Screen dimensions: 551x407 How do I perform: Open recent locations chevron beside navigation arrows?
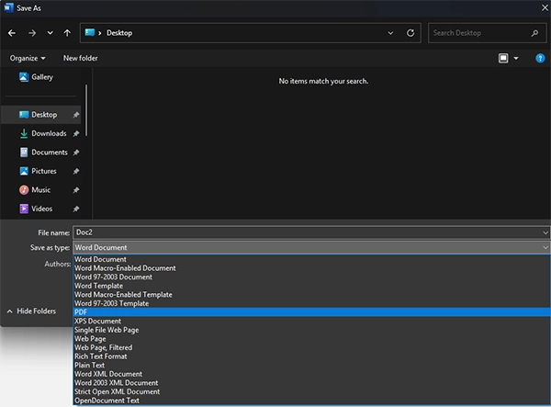(51, 33)
